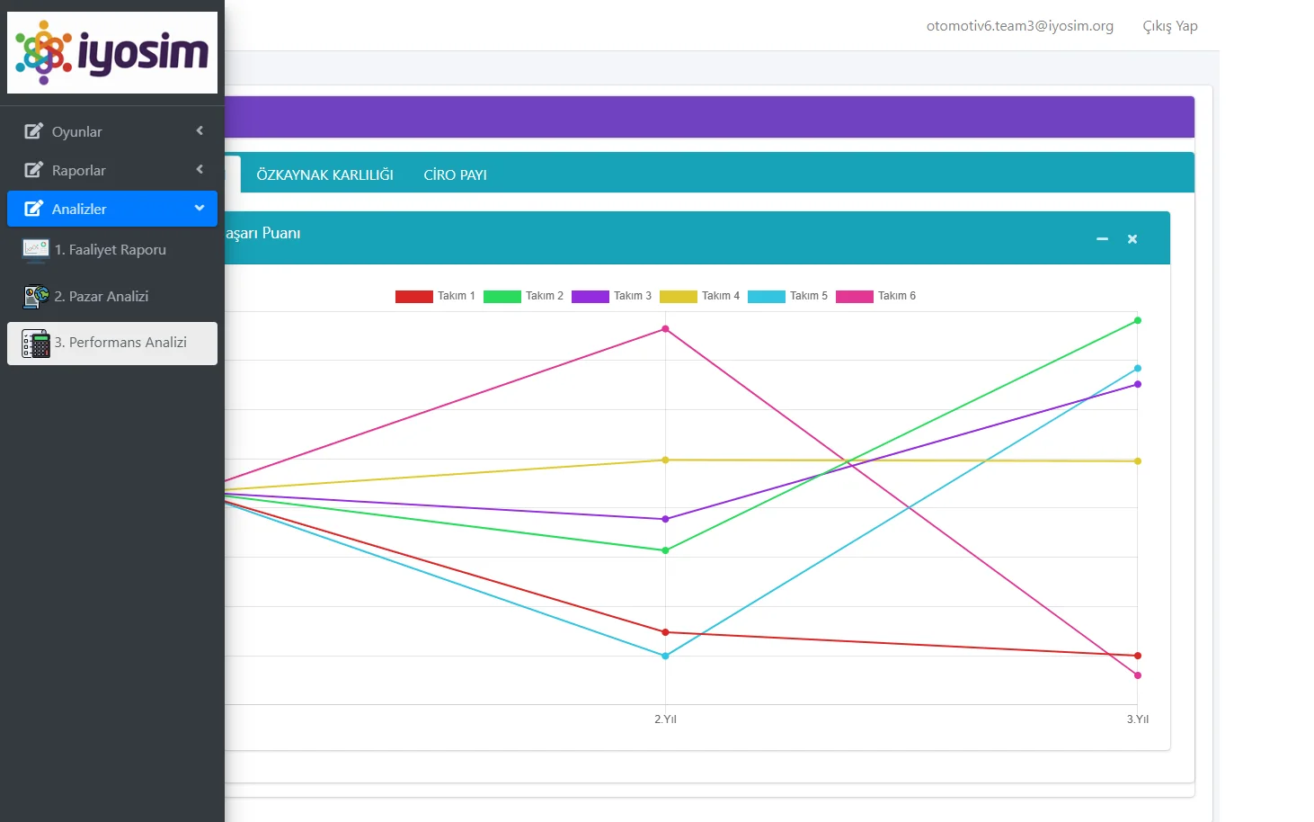Click the Analizler edit icon
The image size is (1314, 822).
coord(33,209)
